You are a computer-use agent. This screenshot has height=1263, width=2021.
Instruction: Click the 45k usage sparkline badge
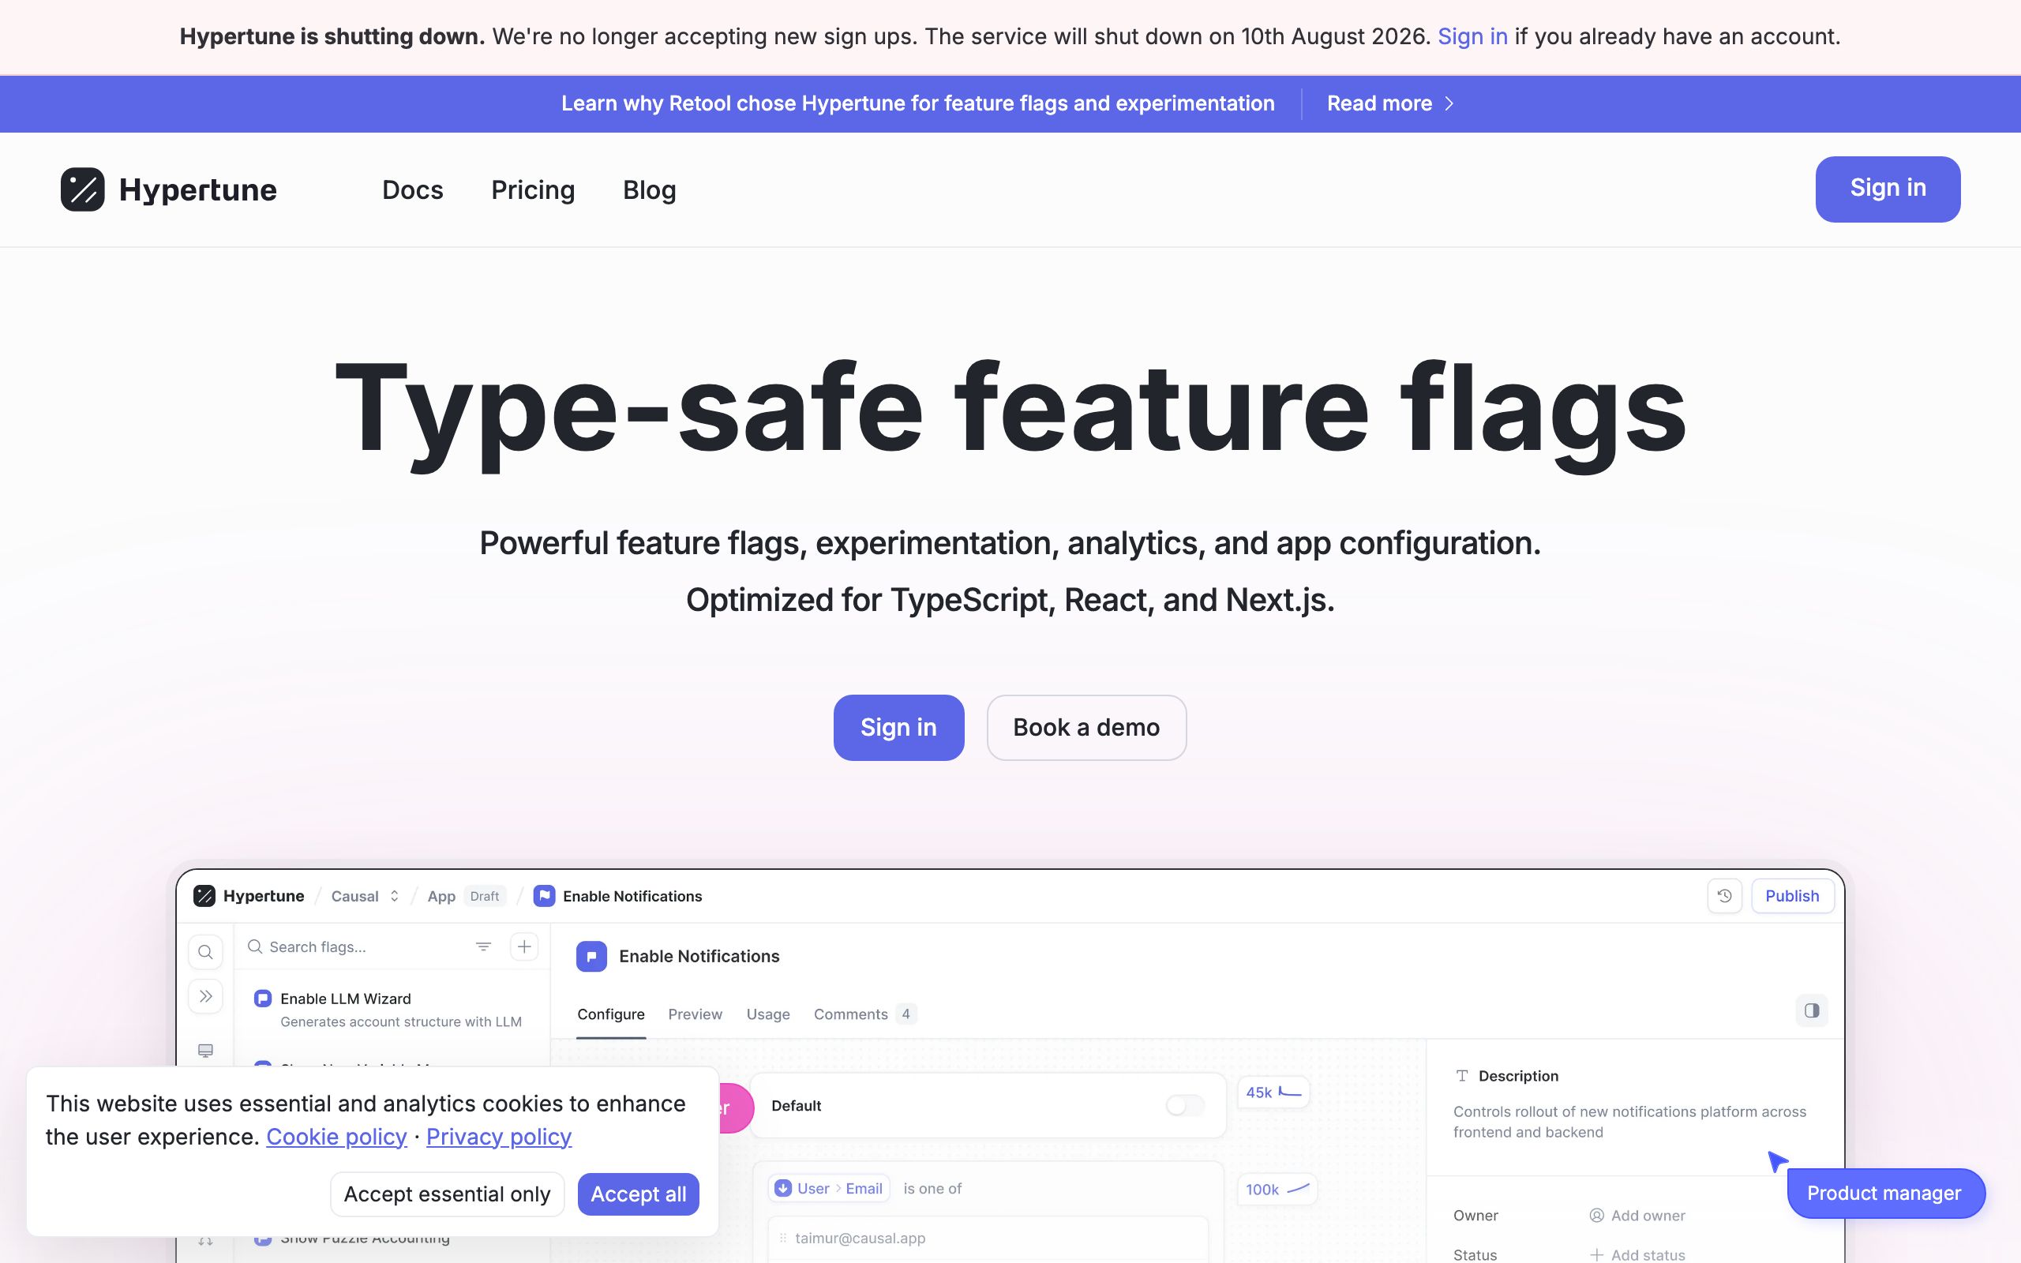click(1273, 1092)
